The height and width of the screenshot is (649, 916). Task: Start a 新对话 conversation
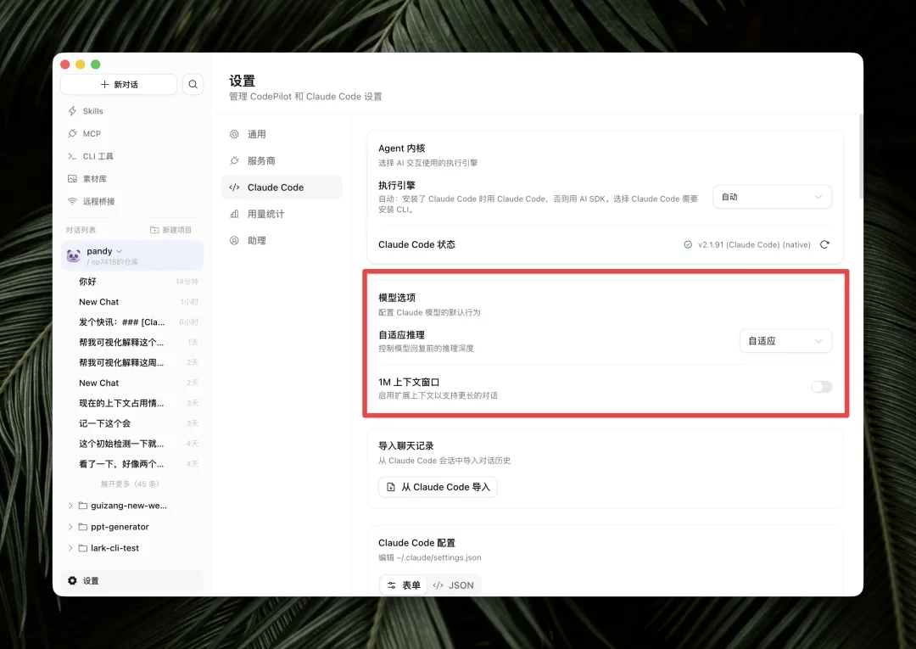point(119,84)
